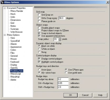Uncheck Use apparent intersections
Screen dimensions: 110x100
coord(39,36)
